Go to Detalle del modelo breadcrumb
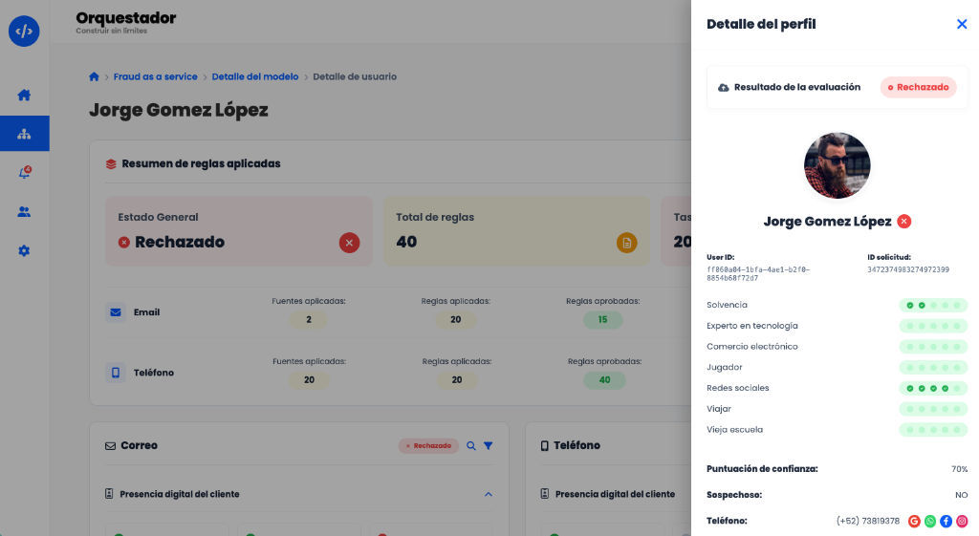This screenshot has height=536, width=979. point(254,76)
